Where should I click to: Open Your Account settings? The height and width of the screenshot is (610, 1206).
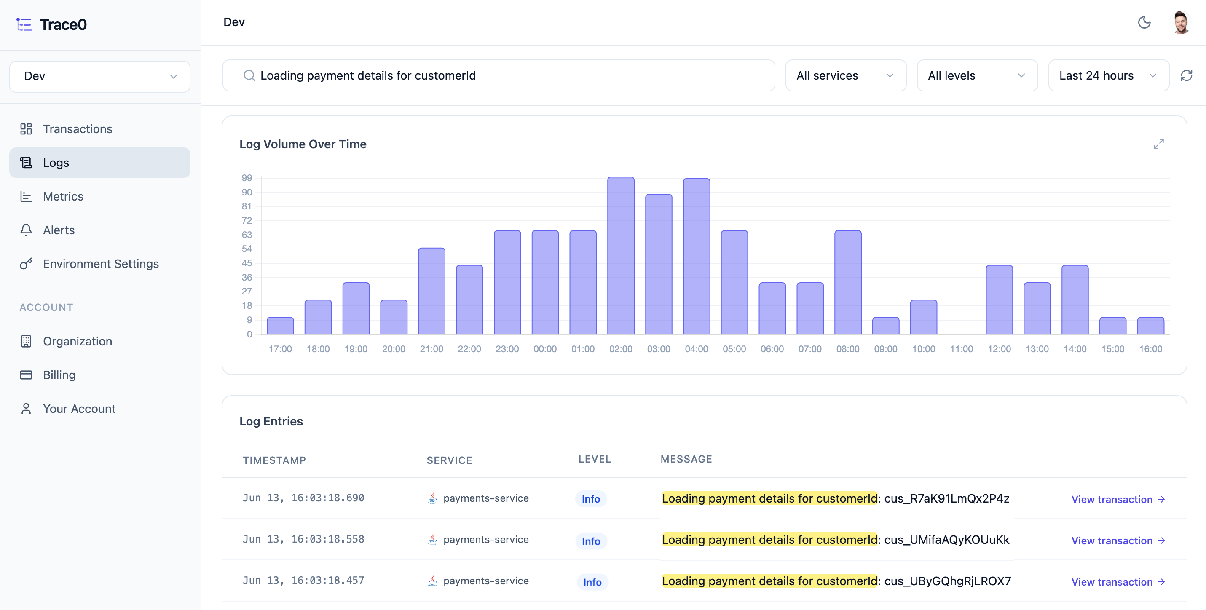(100, 409)
